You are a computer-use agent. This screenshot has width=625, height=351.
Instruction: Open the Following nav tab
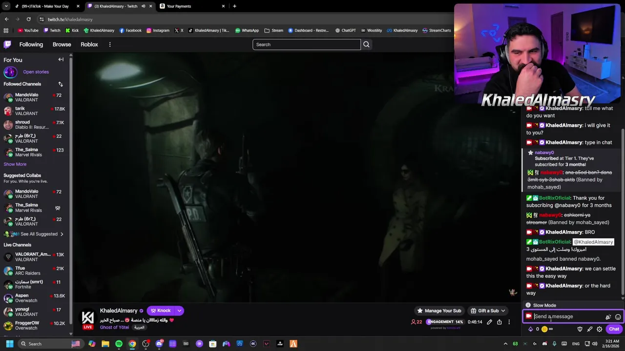31,44
